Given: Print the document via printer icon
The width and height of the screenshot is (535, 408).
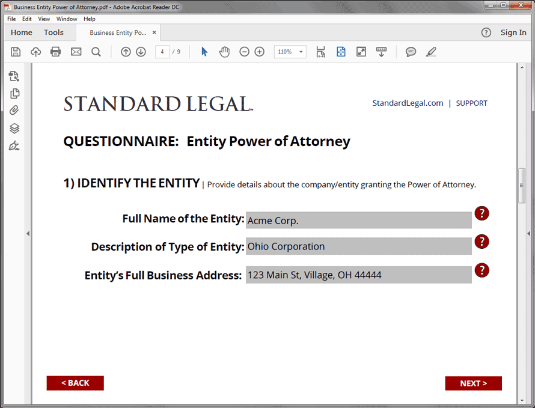Looking at the screenshot, I should [x=56, y=52].
